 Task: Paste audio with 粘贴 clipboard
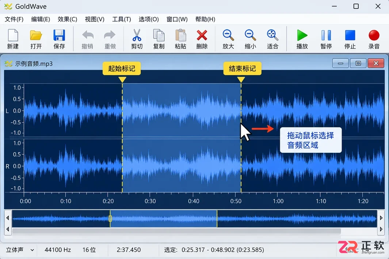[180, 39]
